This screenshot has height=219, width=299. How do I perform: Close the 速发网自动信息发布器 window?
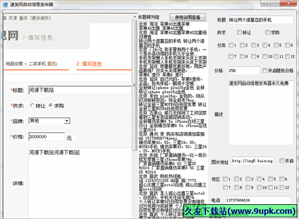pyautogui.click(x=289, y=3)
